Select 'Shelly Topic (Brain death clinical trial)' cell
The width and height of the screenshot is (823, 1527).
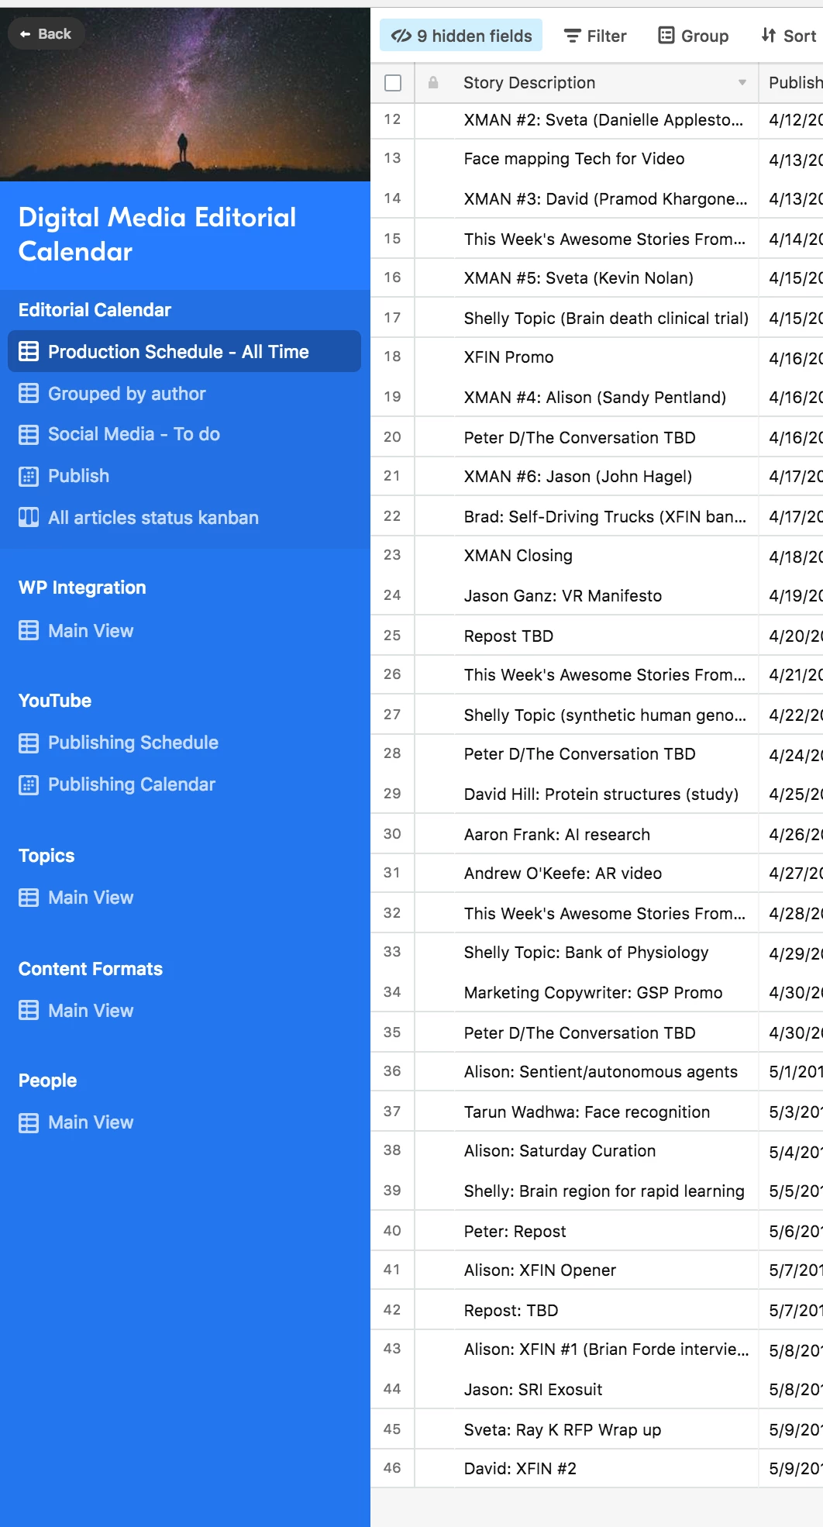606,319
